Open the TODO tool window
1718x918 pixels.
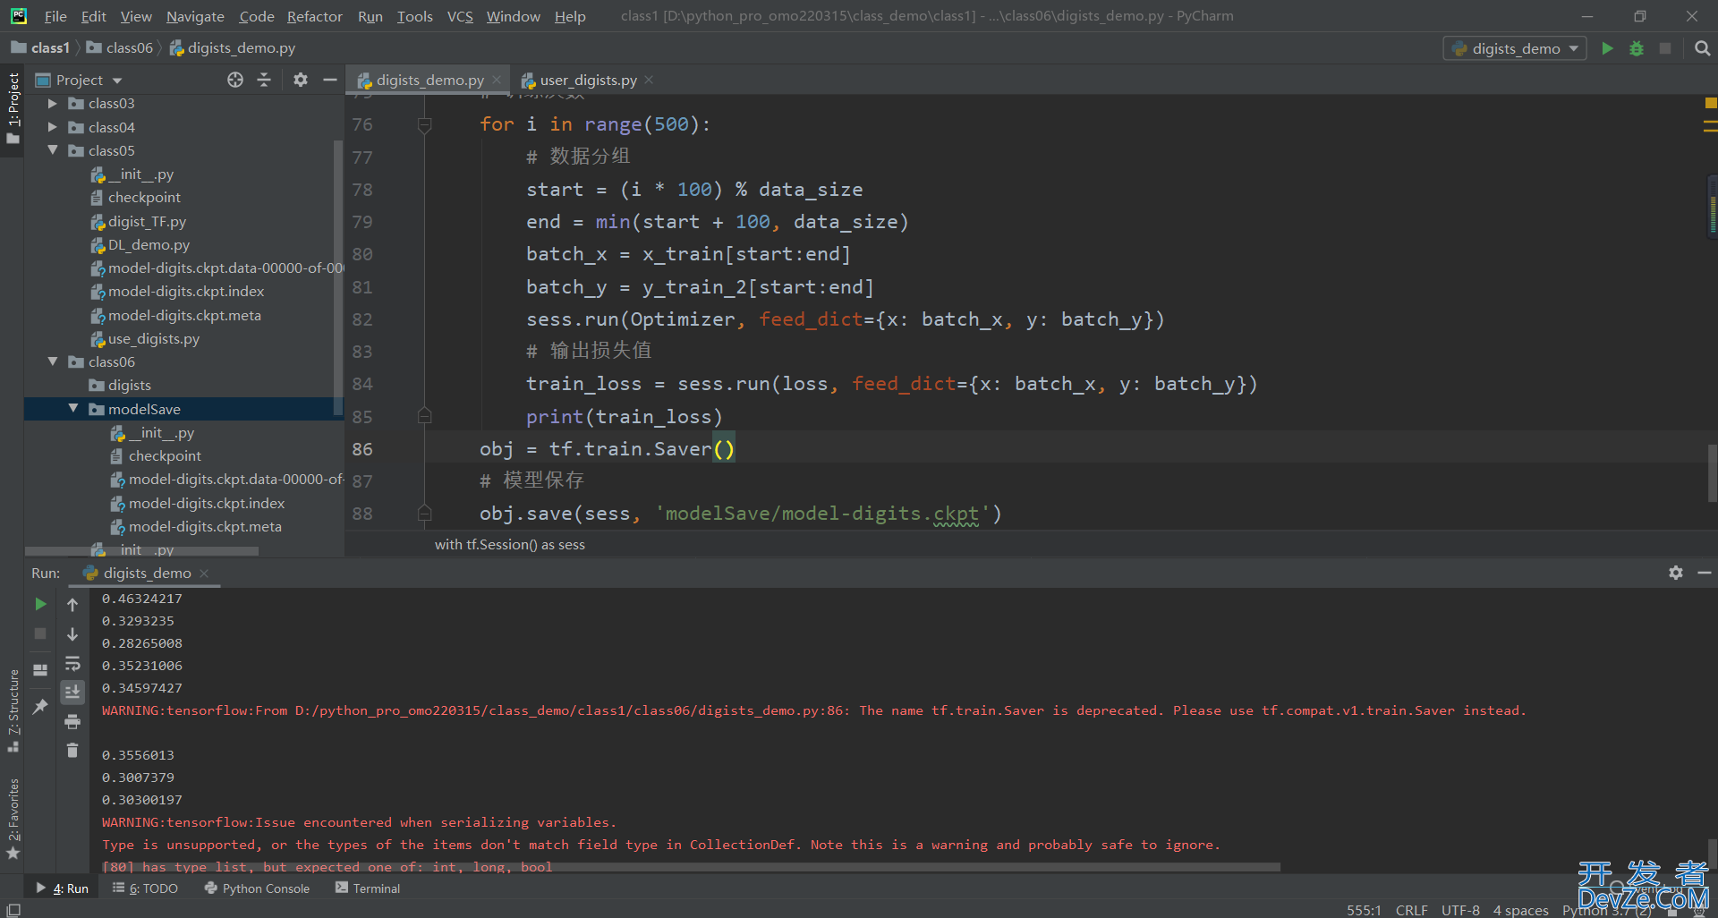coord(145,888)
